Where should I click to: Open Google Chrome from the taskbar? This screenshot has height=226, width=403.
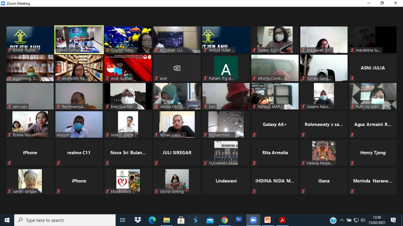pos(224,220)
